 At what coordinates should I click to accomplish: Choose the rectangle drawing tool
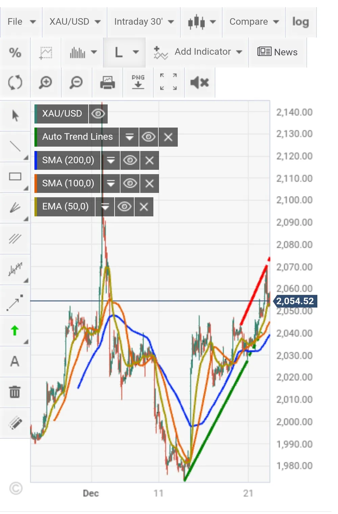click(15, 177)
